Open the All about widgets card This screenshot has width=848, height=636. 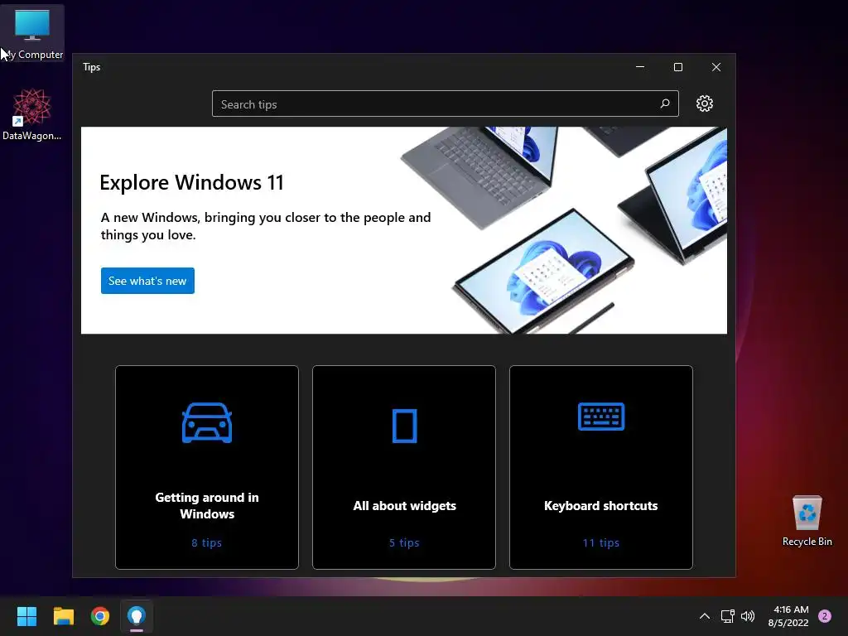pyautogui.click(x=404, y=467)
